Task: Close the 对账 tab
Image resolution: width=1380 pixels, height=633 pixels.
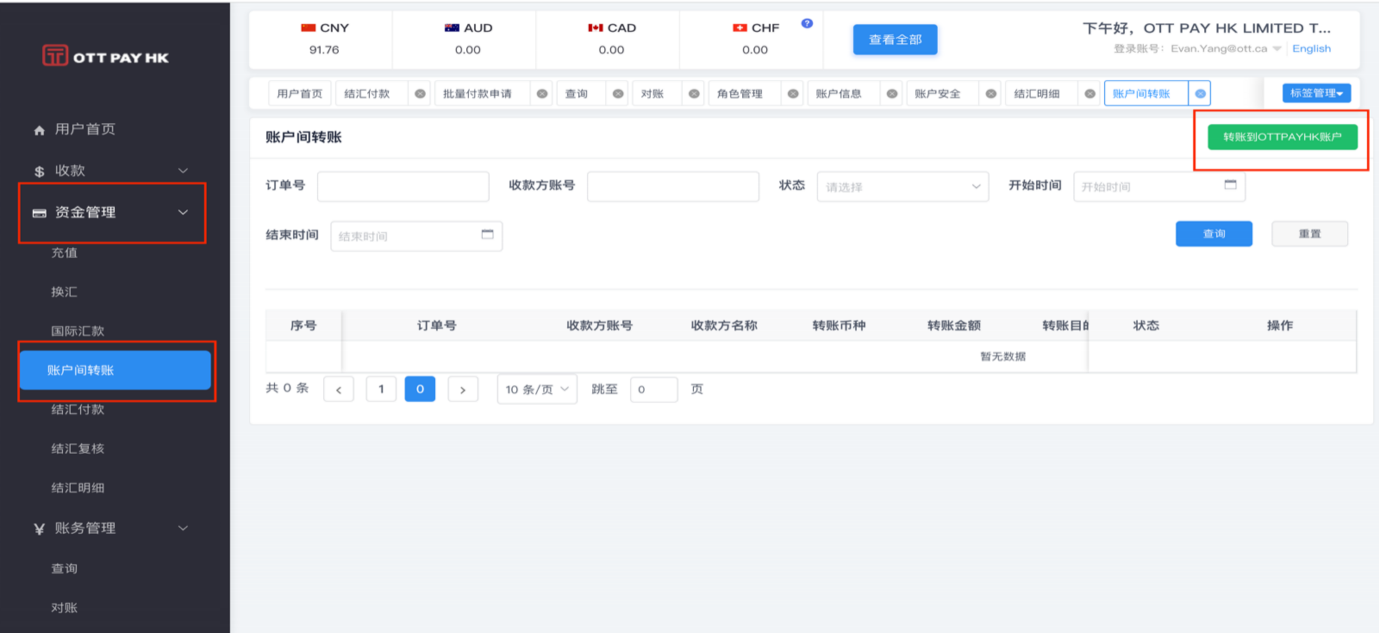Action: coord(694,93)
